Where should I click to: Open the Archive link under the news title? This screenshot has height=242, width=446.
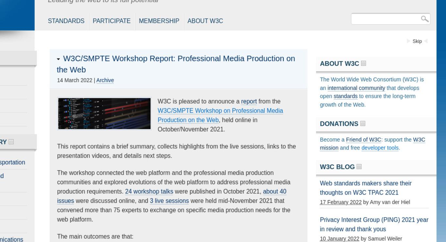point(105,80)
